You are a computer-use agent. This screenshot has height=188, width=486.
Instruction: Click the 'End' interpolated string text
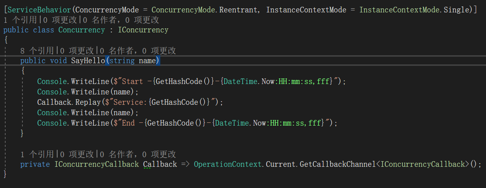click(x=128, y=123)
